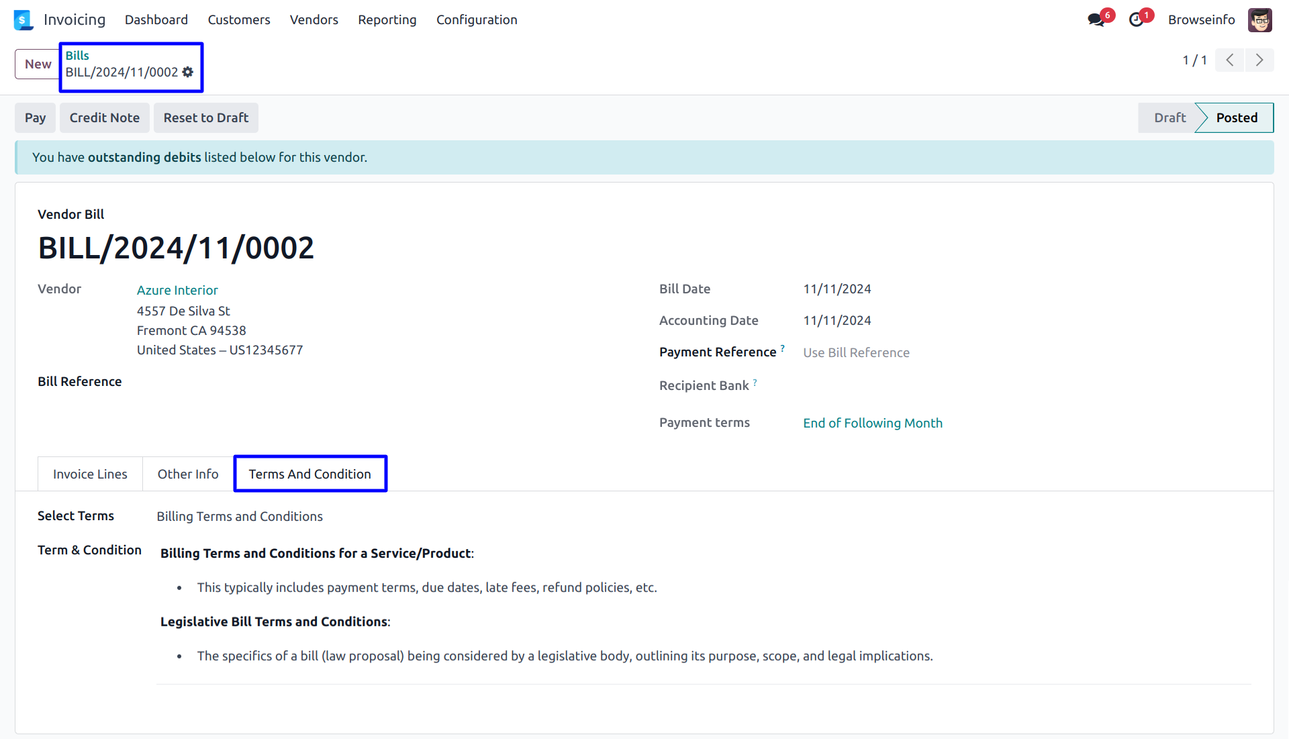Select the Draft status stage
This screenshot has width=1289, height=739.
click(1169, 117)
